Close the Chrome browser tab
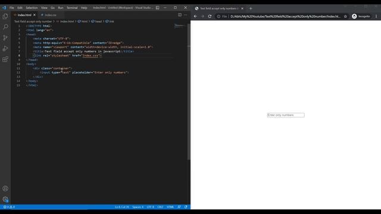This screenshot has width=381, height=214. (242, 8)
